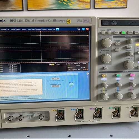The width and height of the screenshot is (139, 139).
Task: Open the Display menu
Action: [x=13, y=29]
